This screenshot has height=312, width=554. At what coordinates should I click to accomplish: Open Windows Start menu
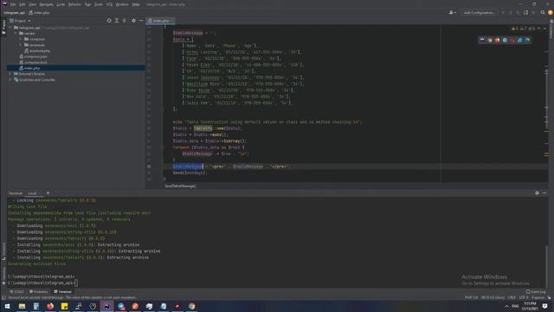tap(7, 306)
